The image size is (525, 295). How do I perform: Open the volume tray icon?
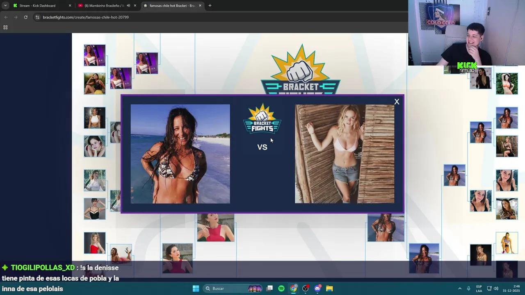coord(496,288)
